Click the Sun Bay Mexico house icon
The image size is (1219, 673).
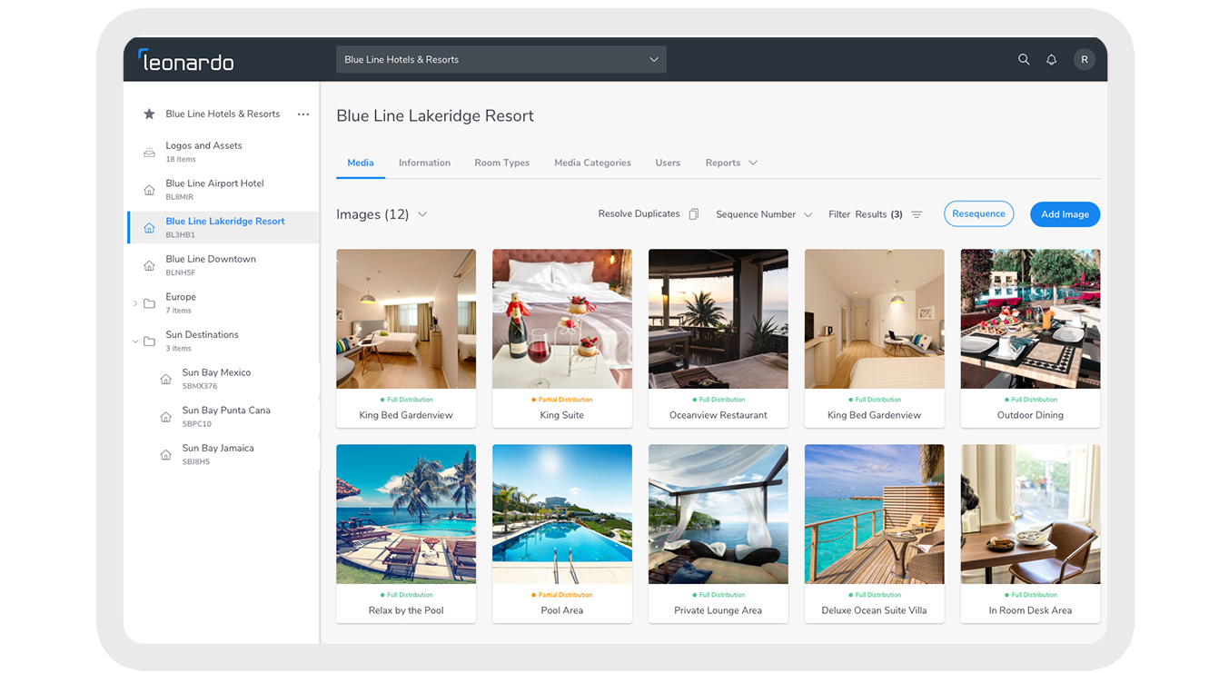tap(165, 380)
